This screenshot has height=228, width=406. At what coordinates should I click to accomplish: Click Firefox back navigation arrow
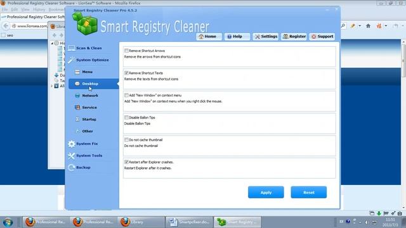click(x=6, y=26)
